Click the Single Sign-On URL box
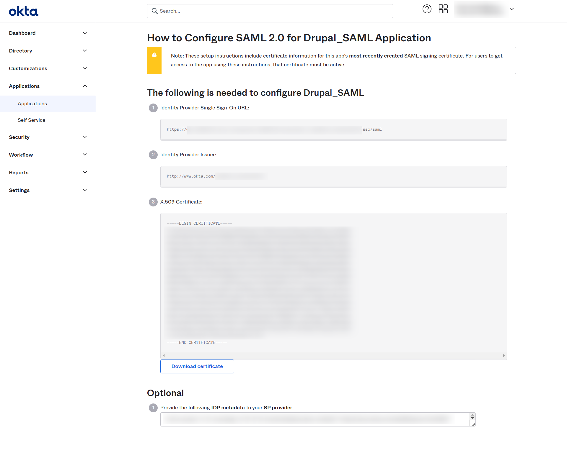Image resolution: width=567 pixels, height=471 pixels. [333, 129]
